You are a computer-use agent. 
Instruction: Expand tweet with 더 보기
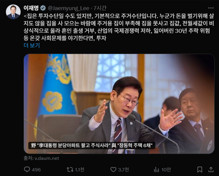[x=32, y=45]
